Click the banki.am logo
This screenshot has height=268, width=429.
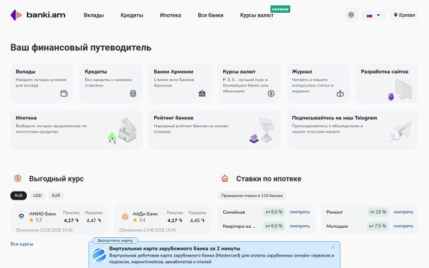(38, 15)
